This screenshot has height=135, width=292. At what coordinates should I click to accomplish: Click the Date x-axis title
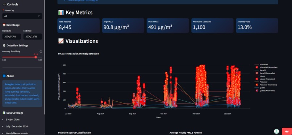point(158,118)
